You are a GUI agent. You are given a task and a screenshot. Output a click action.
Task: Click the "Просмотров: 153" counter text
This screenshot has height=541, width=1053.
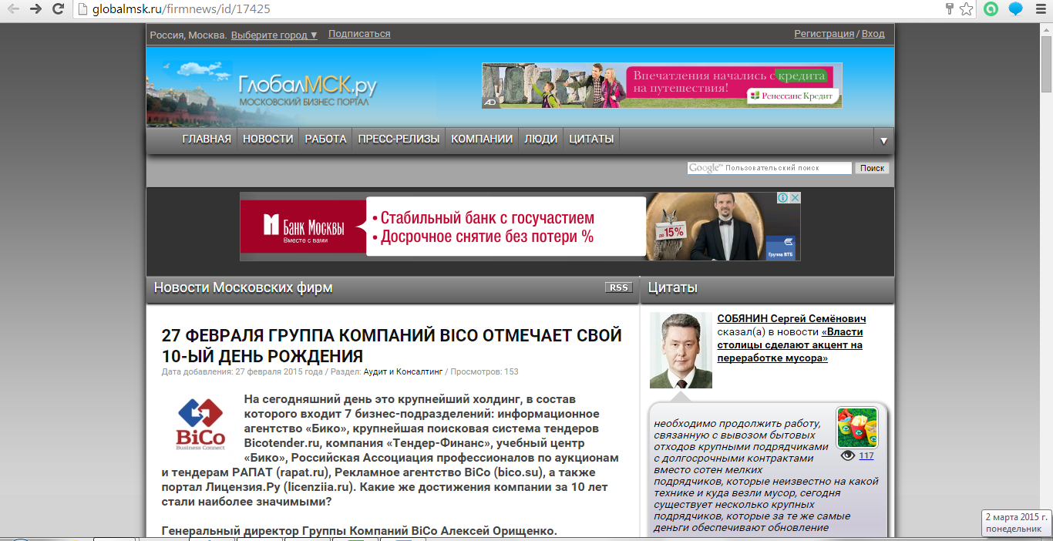pos(484,371)
